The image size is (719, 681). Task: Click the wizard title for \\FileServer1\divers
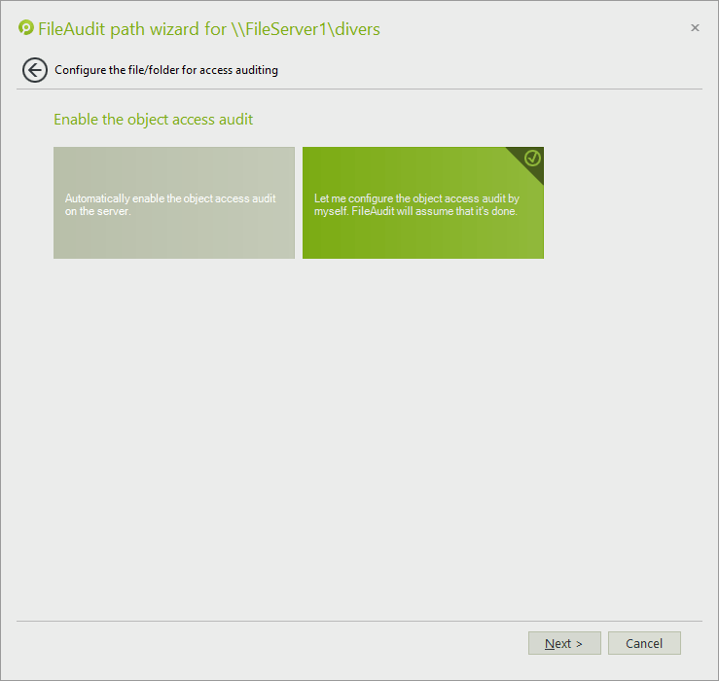pos(208,29)
